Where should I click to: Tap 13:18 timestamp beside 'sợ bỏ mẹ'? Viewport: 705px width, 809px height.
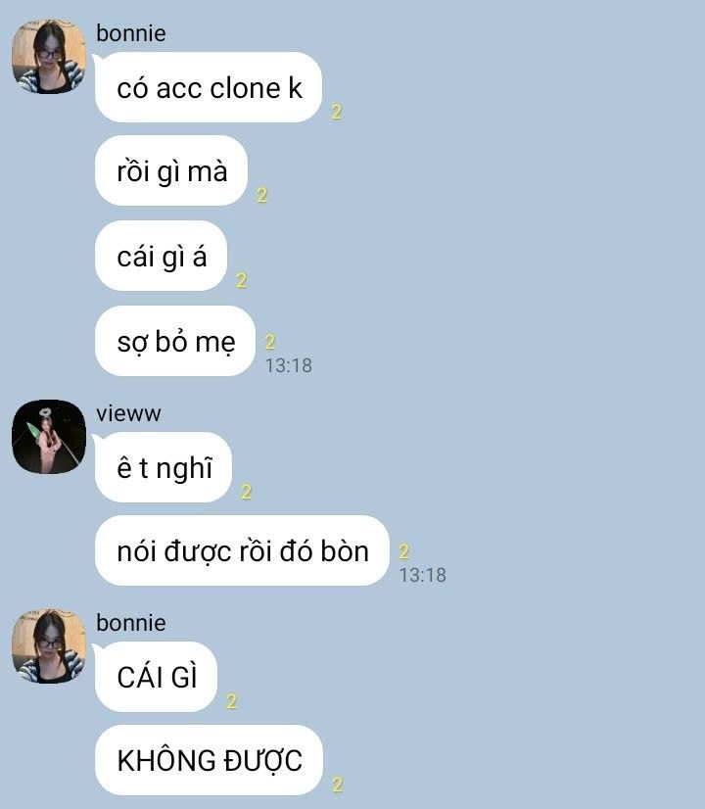click(x=289, y=365)
